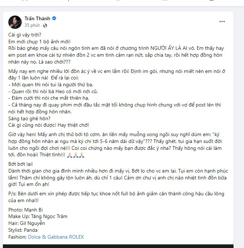Open Trấn Thành's profile picture avatar
This screenshot has width=244, height=248.
pyautogui.click(x=15, y=22)
